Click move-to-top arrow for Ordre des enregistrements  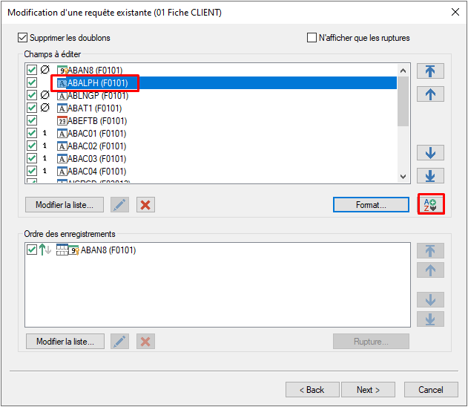[x=430, y=251]
